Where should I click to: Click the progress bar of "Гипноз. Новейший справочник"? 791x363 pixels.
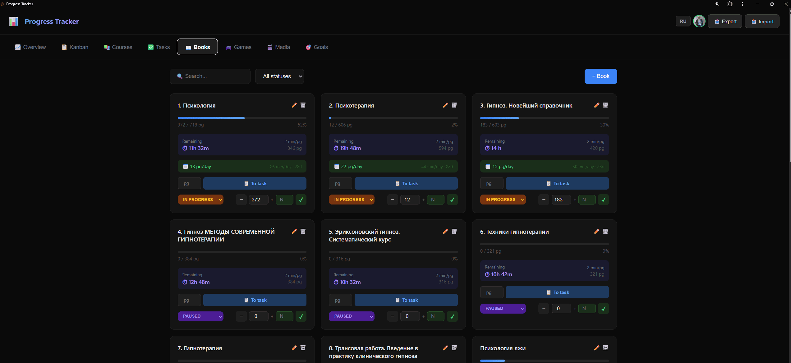tap(544, 118)
